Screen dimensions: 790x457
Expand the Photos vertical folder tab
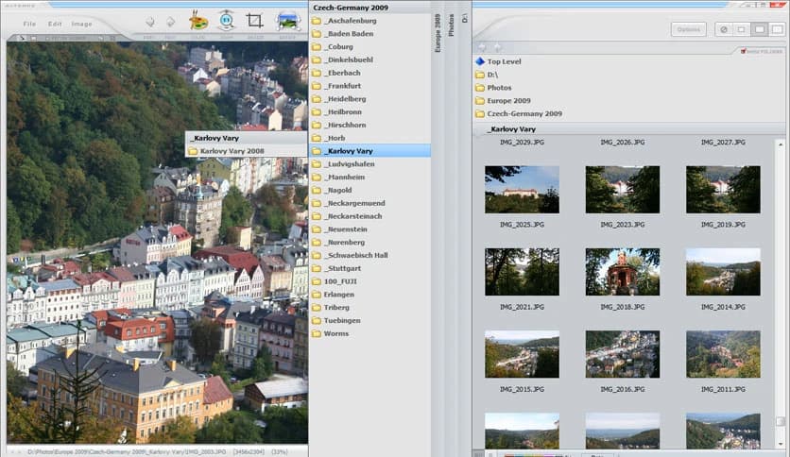coord(451,25)
